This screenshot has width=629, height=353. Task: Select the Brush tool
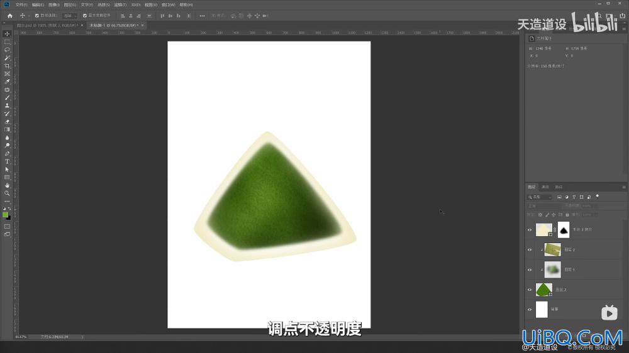click(x=7, y=98)
